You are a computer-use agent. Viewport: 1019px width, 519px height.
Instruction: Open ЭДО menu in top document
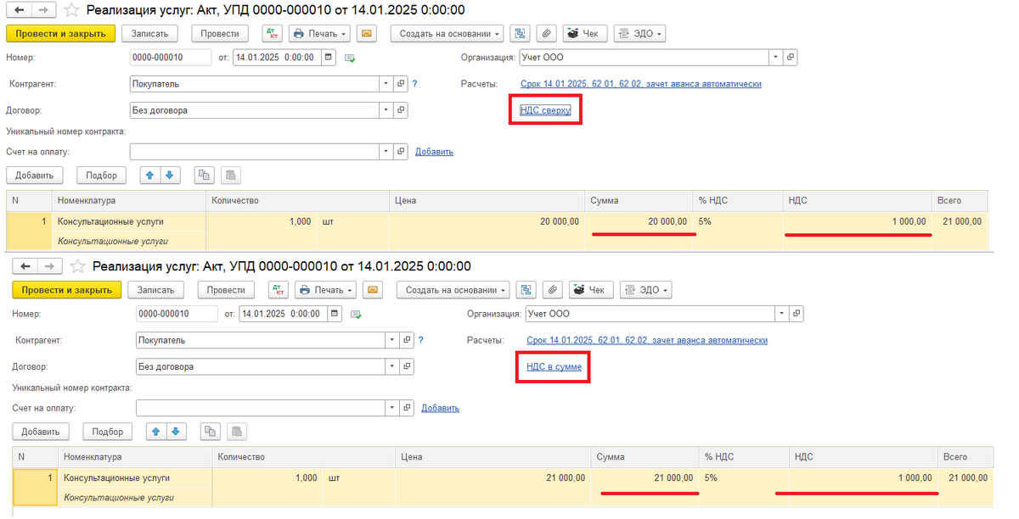coord(639,34)
